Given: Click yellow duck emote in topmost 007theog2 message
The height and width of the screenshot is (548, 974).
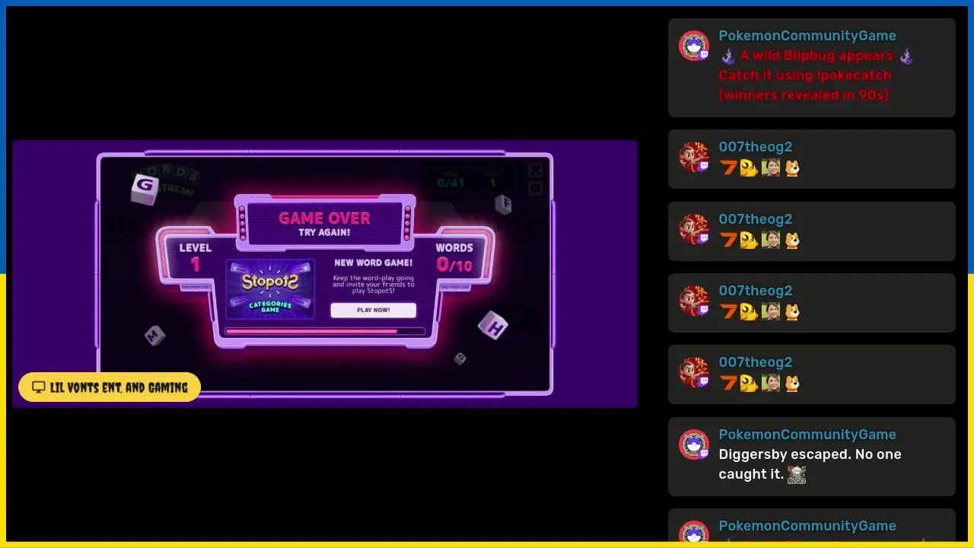Looking at the screenshot, I should (x=750, y=167).
